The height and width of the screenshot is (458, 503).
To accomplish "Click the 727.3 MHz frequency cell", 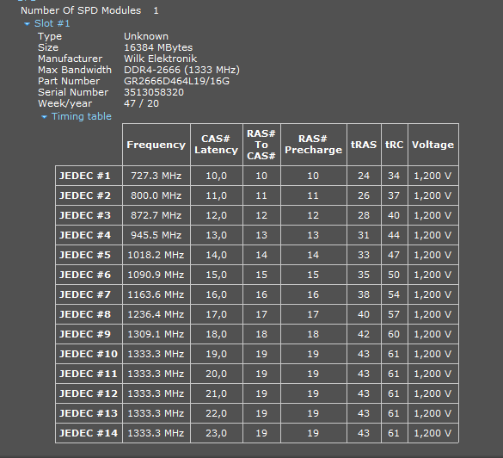I will [x=156, y=176].
